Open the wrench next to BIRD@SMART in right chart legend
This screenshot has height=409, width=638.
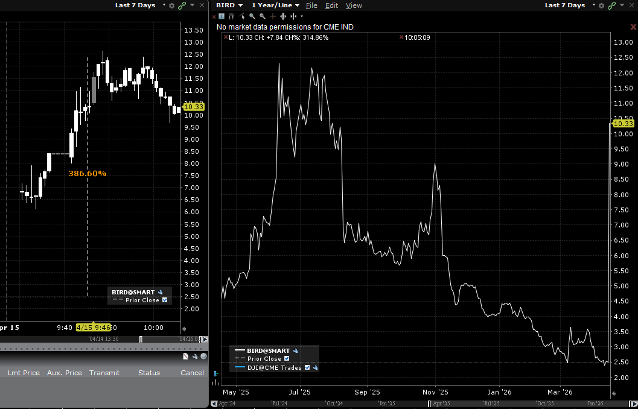[295, 350]
